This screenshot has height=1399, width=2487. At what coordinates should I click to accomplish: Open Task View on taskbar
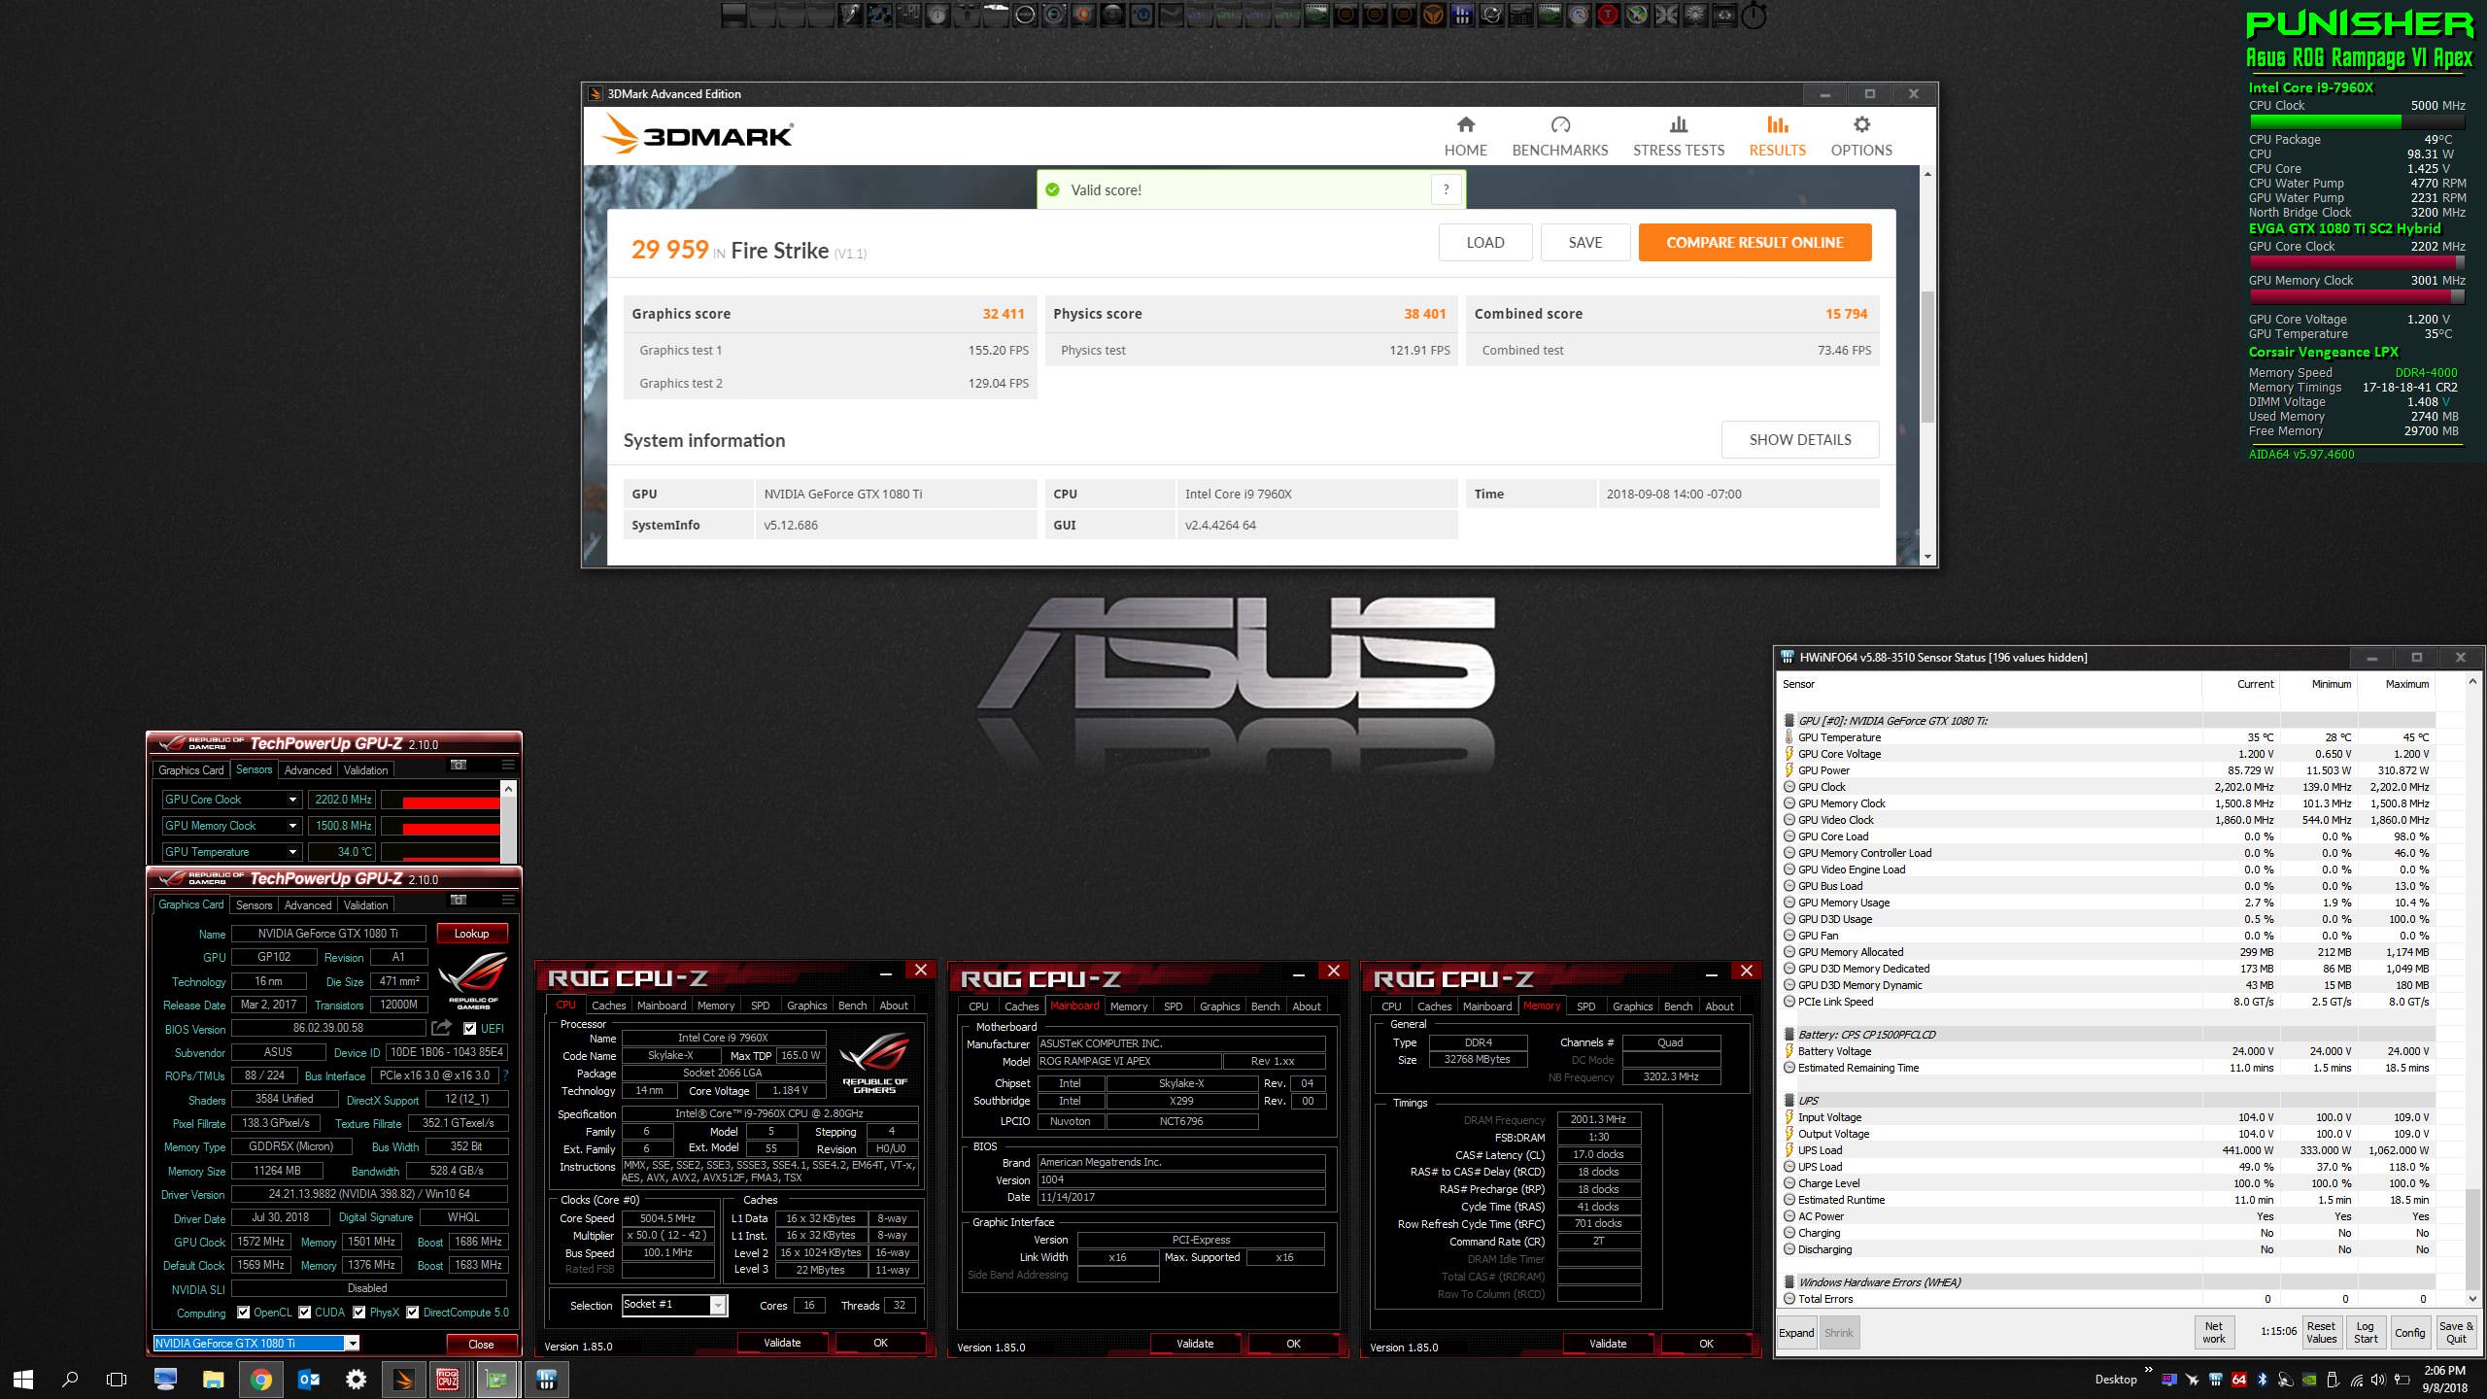click(117, 1380)
